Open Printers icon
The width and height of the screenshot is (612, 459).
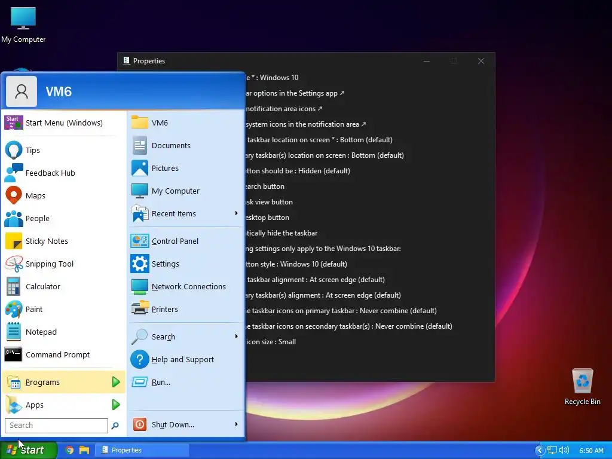coord(140,308)
